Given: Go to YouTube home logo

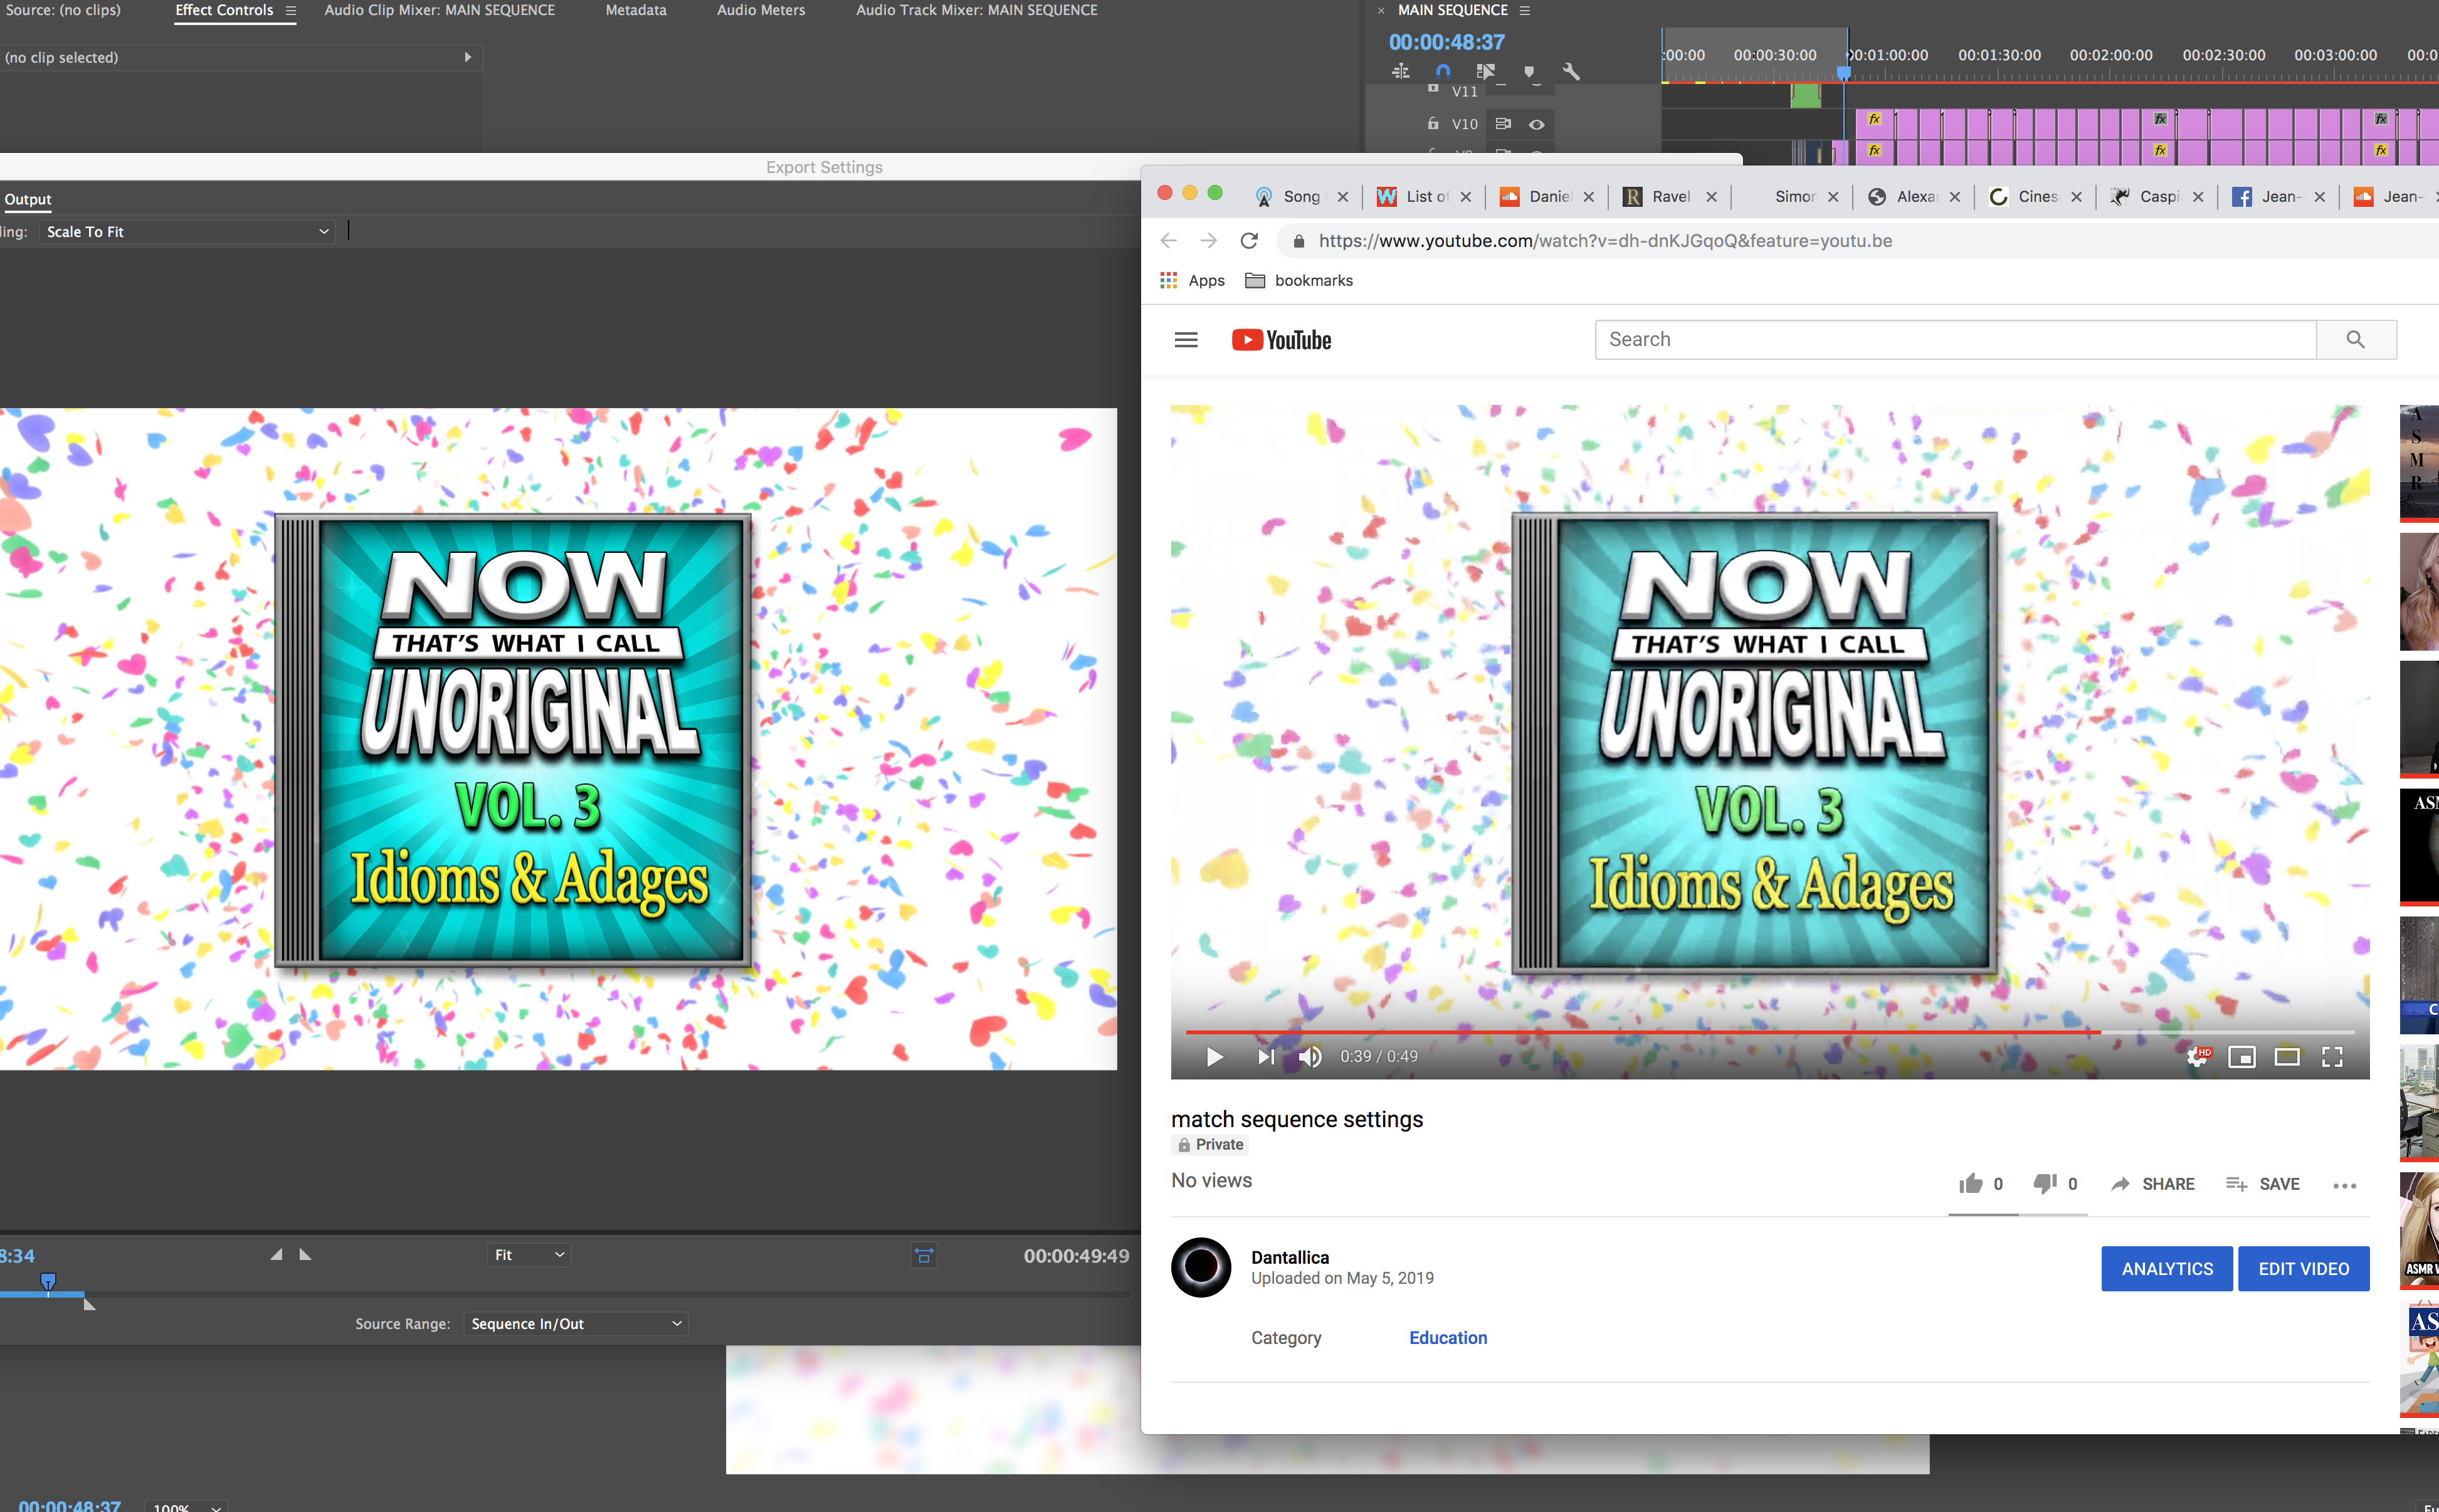Looking at the screenshot, I should 1281,340.
